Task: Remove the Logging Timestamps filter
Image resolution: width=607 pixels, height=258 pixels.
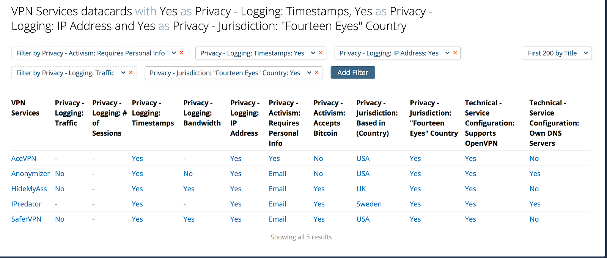Action: pyautogui.click(x=321, y=53)
